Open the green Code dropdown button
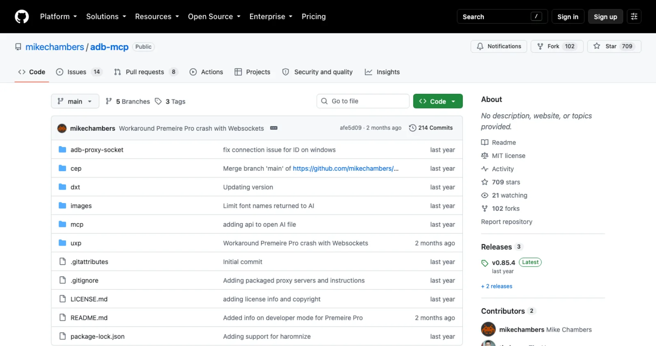Screen dimensions: 656x346 click(438, 101)
